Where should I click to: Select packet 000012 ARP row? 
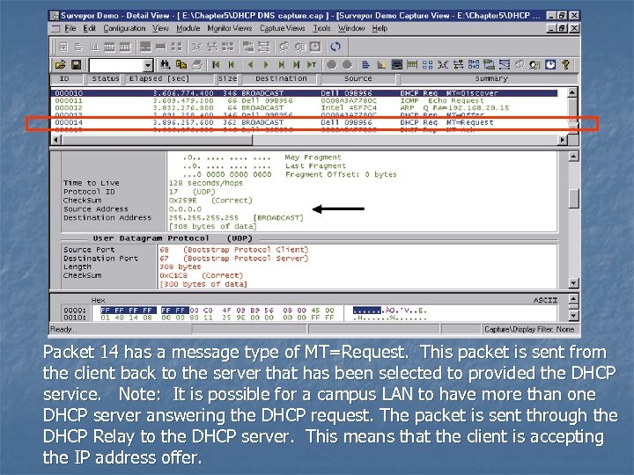(x=306, y=107)
